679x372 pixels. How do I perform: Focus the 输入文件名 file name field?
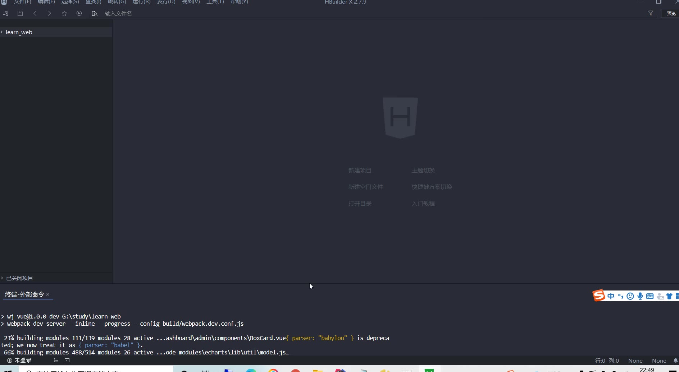pos(118,13)
